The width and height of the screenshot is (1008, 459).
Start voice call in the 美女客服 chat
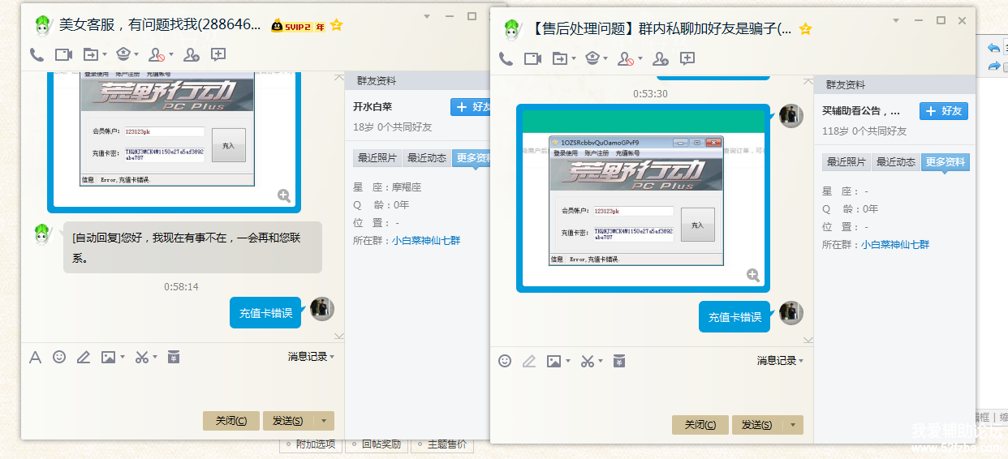point(37,55)
